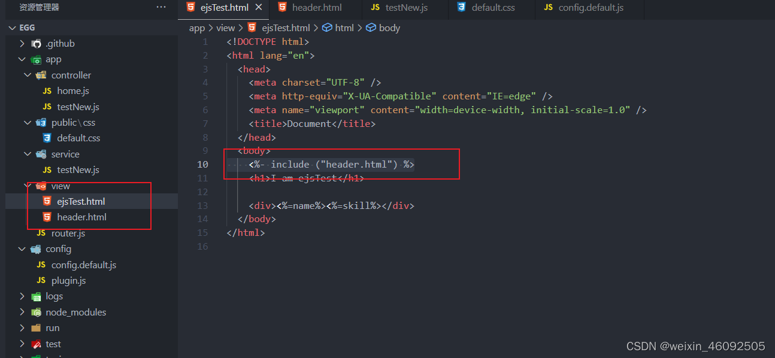
Task: Click the CSS file icon beside default.css
Action: point(47,138)
